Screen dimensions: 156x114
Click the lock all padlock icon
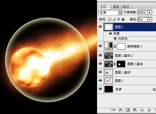pyautogui.click(x=123, y=19)
